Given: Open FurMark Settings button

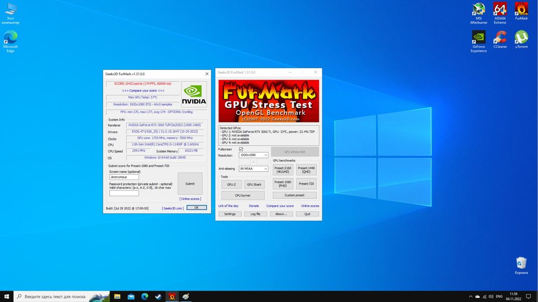Looking at the screenshot, I should [230, 214].
